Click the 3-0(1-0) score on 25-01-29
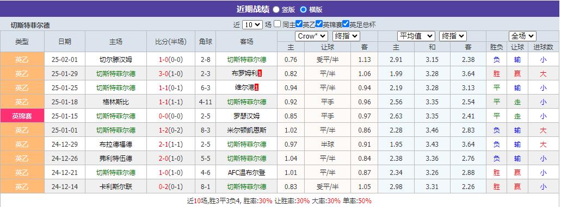 coord(171,74)
